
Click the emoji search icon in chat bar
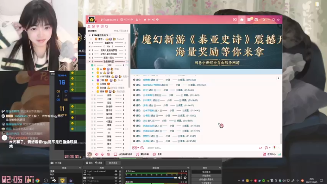coord(142,148)
